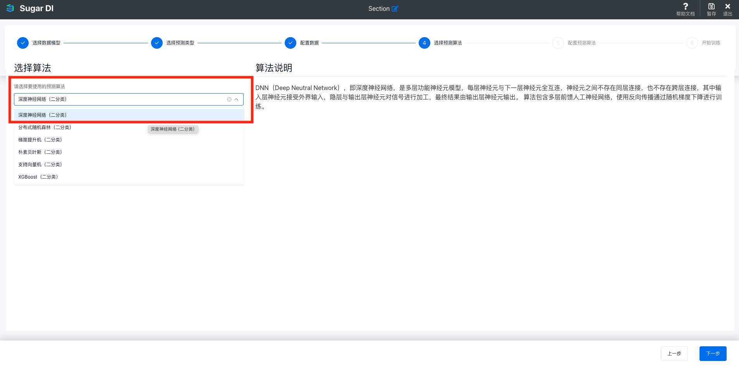Click the DNN description paragraph
This screenshot has height=366, width=739.
click(x=488, y=97)
